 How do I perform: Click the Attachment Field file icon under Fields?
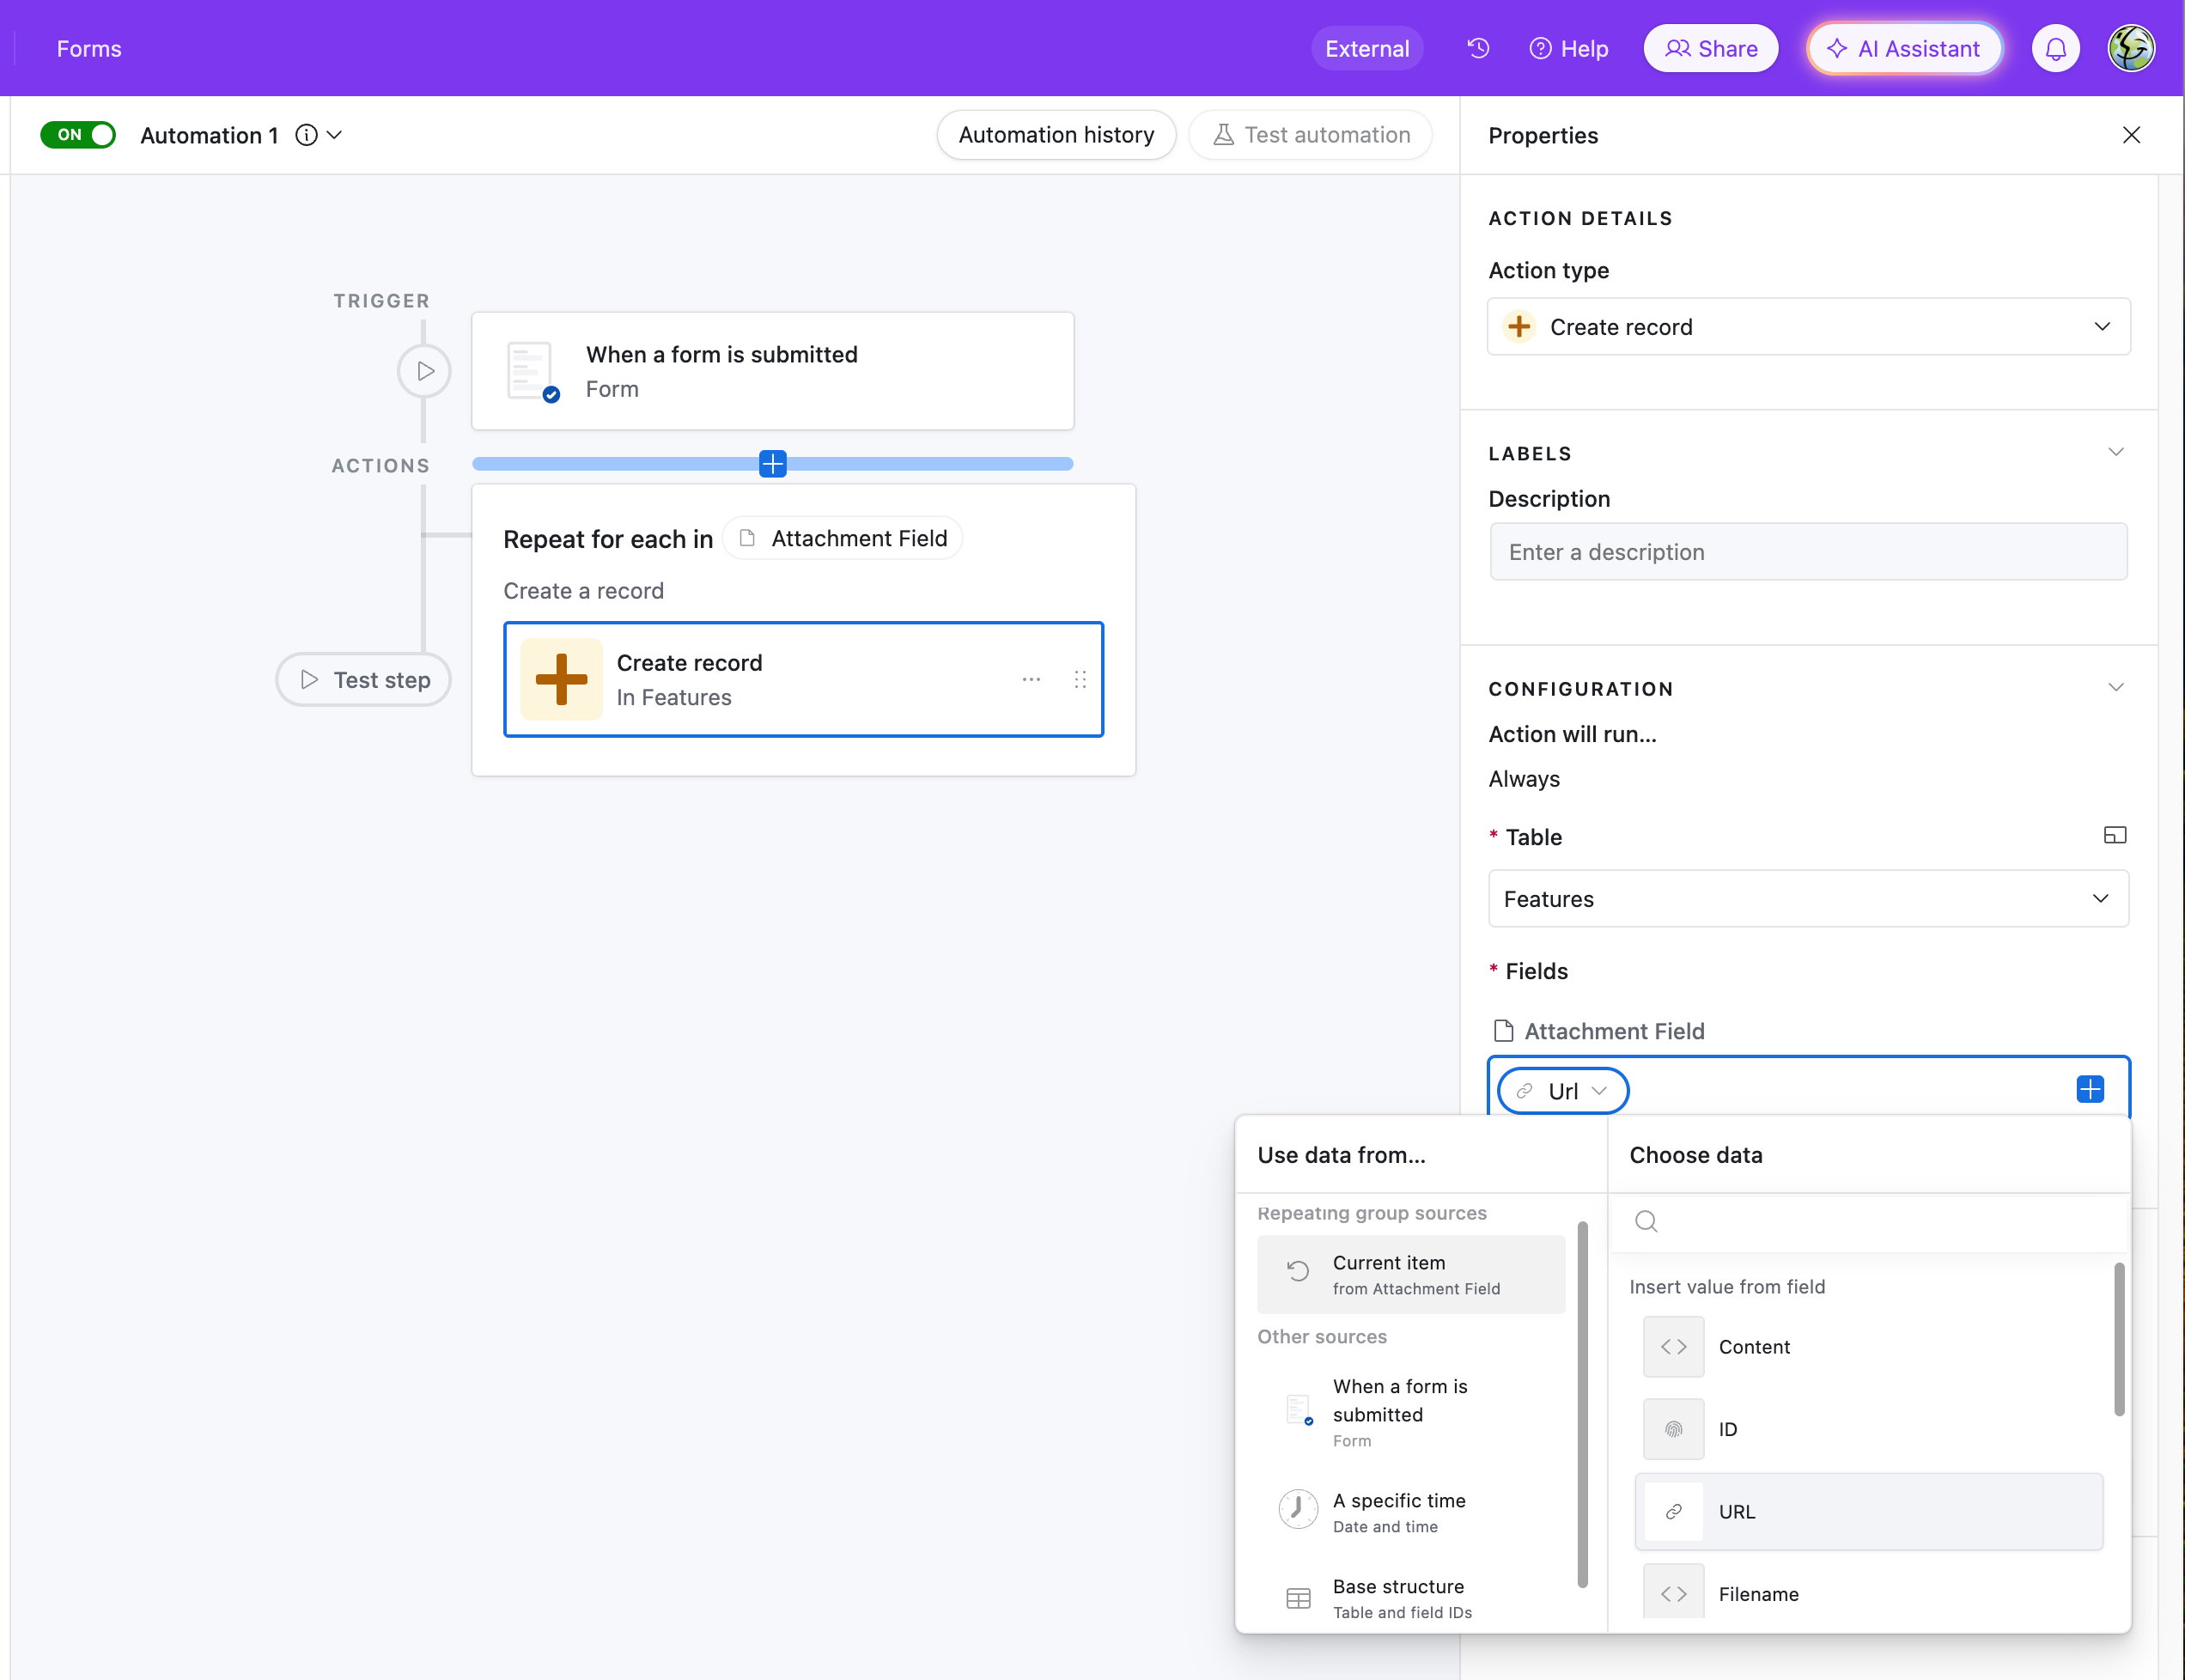pos(1503,1030)
